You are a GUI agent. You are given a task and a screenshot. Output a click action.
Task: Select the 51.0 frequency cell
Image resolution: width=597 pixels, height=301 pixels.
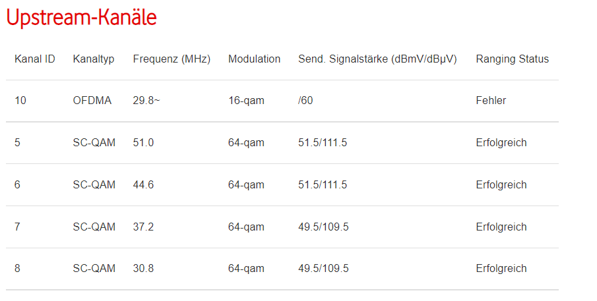click(143, 143)
